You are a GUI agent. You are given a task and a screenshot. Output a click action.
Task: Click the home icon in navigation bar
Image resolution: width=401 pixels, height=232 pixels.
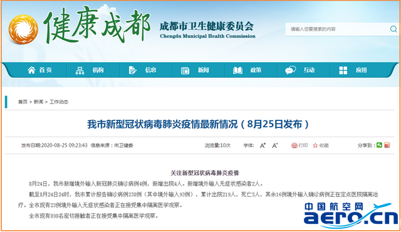point(31,70)
